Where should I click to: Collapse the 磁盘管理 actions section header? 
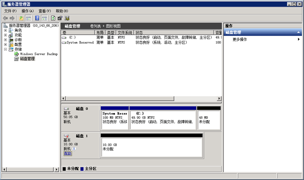[298, 33]
